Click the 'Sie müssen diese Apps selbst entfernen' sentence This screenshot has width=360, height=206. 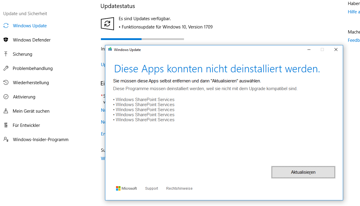(187, 81)
